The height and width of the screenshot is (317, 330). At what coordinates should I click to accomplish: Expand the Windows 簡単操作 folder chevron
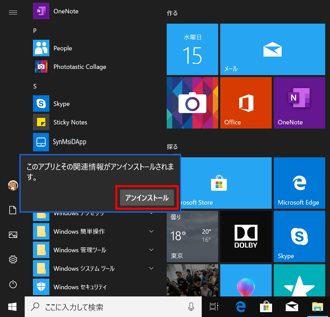pyautogui.click(x=151, y=231)
